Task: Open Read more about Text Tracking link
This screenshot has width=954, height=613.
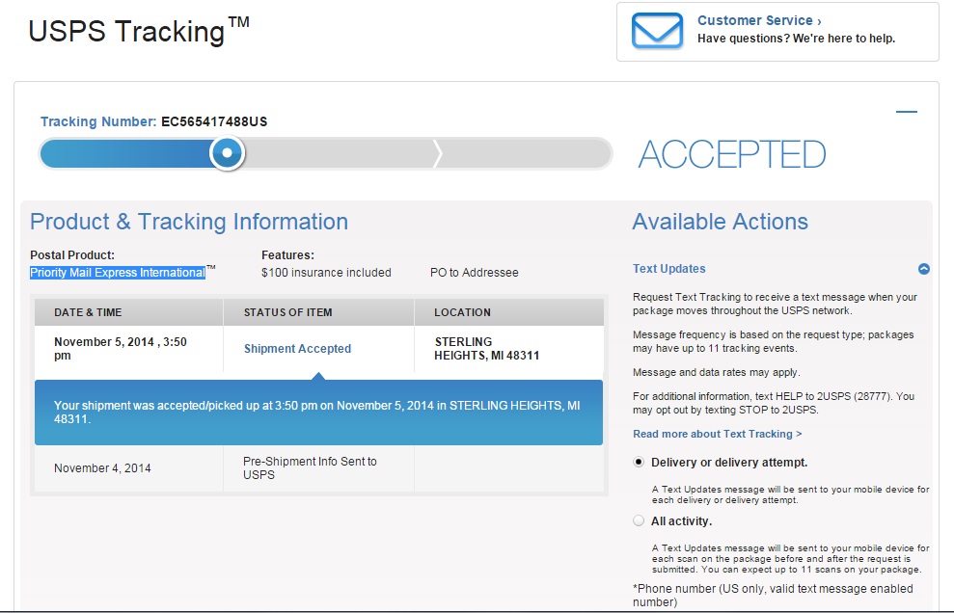Action: (x=718, y=434)
